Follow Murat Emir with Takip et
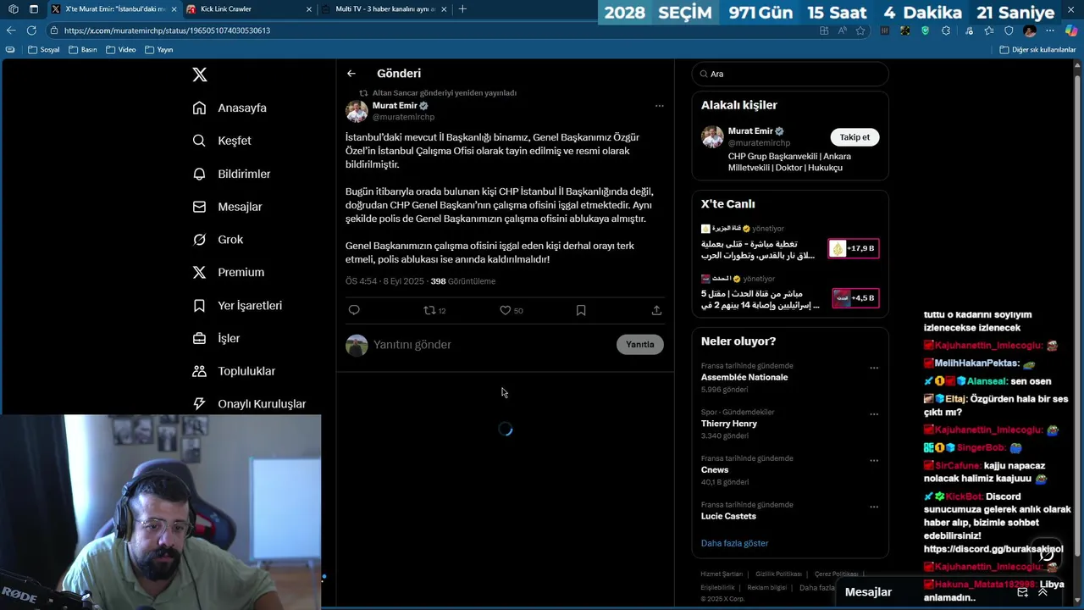This screenshot has height=610, width=1084. [x=854, y=137]
